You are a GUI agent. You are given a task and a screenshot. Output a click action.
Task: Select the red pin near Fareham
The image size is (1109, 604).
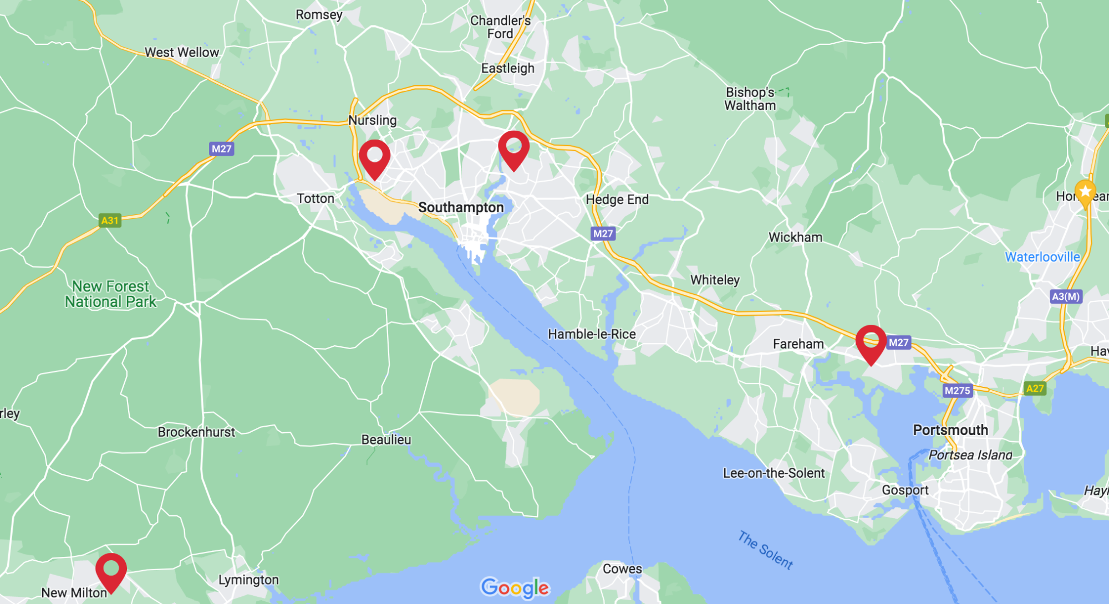(x=871, y=344)
